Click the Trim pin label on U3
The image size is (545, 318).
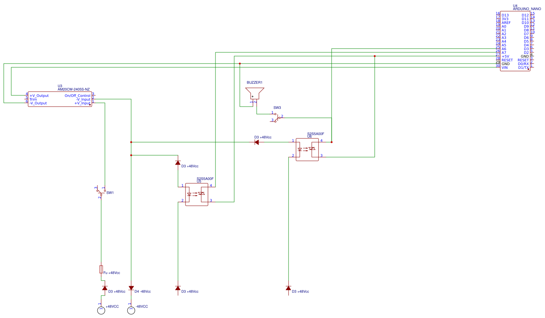click(33, 100)
